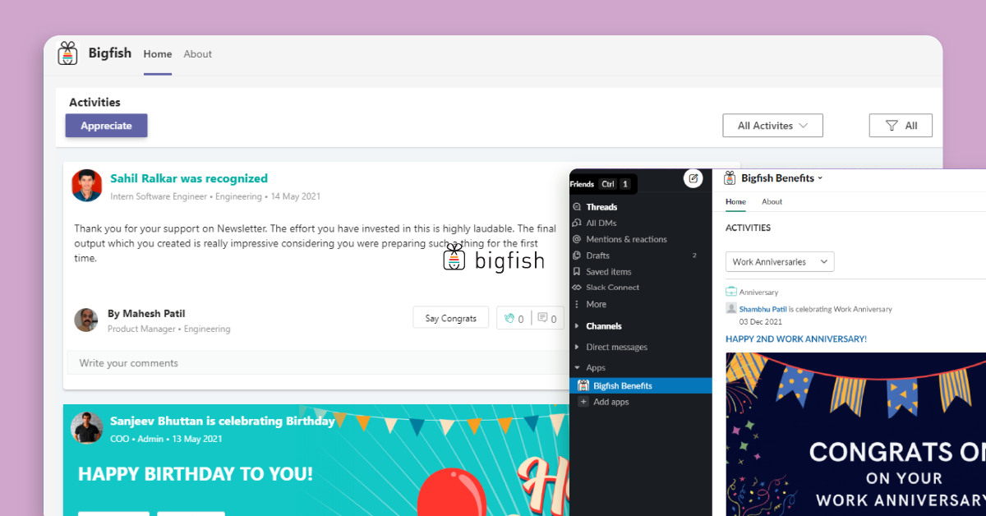Open Drafts in the Slack sidebar
Screen dimensions: 986x516
597,256
